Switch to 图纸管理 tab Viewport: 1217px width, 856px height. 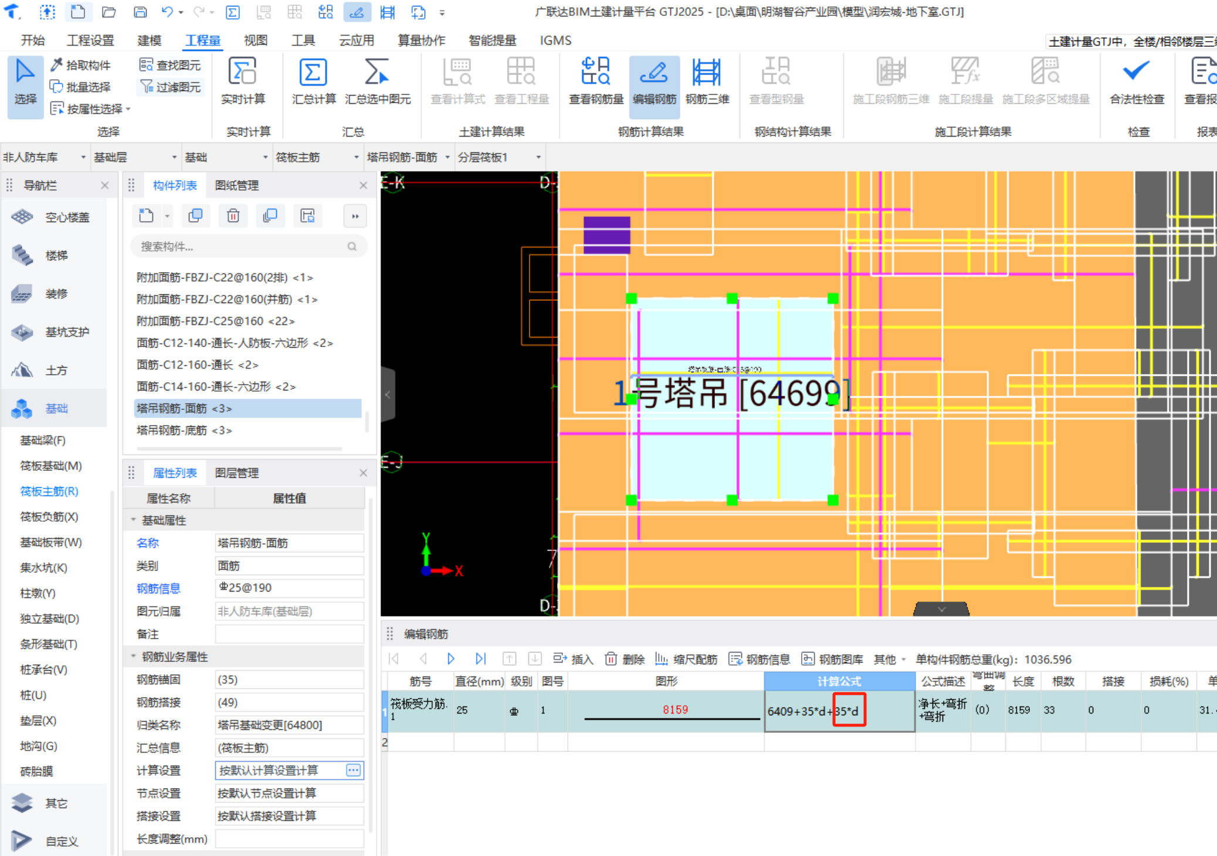(x=236, y=185)
